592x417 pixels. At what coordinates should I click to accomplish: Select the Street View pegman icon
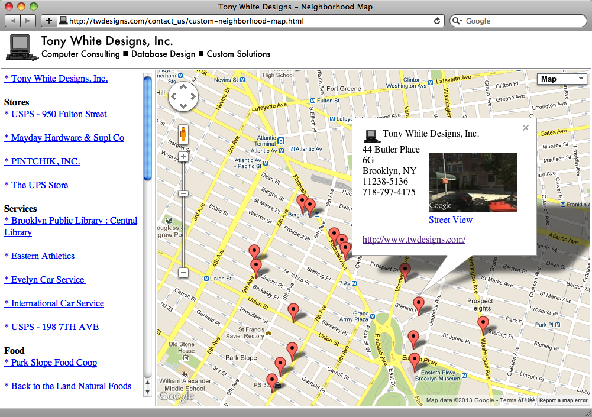click(183, 134)
